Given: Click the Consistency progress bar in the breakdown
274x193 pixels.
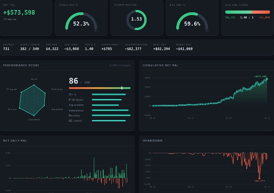Looking at the screenshot, I should pos(111,110).
